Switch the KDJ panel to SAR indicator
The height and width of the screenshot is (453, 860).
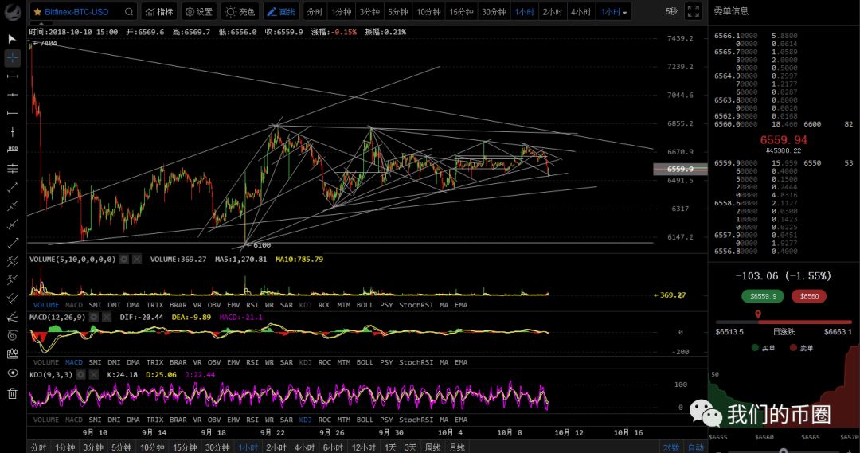(287, 420)
